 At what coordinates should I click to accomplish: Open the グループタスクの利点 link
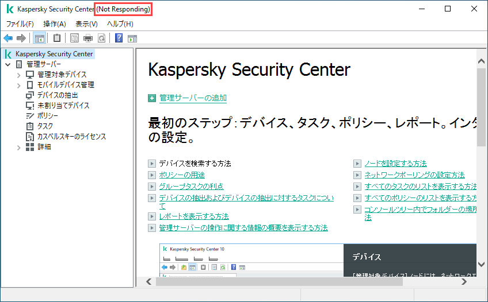[191, 187]
